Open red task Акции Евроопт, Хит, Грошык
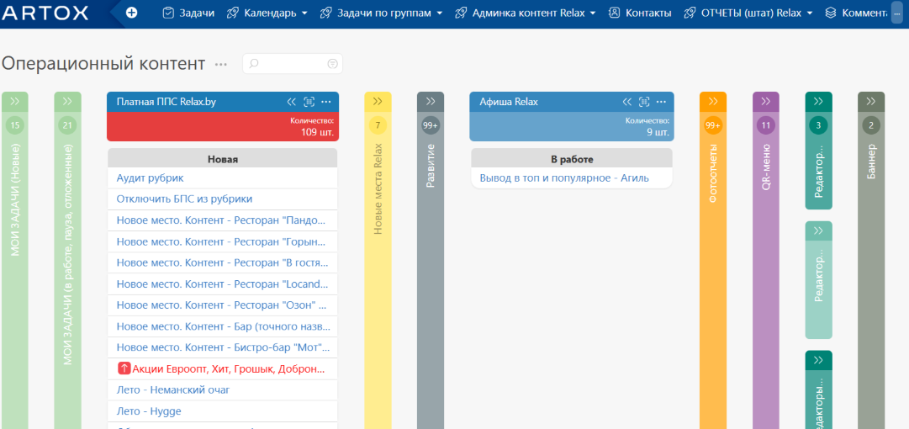This screenshot has height=429, width=909. 229,368
